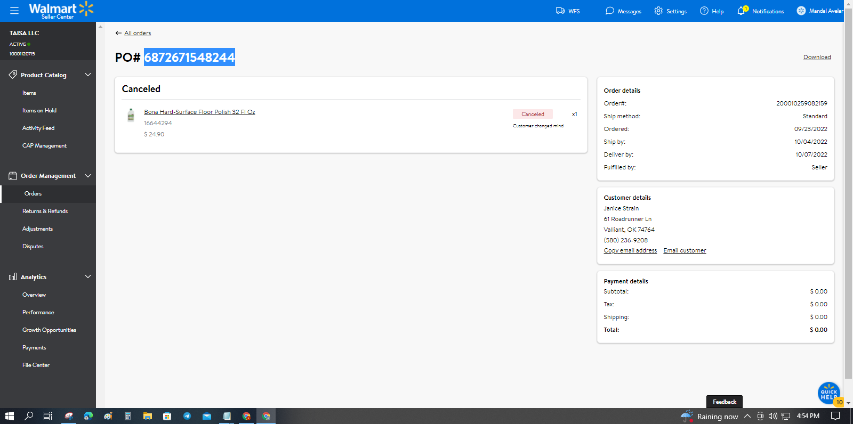Viewport: 853px width, 424px height.
Task: Open the hamburger menu icon
Action: click(14, 11)
